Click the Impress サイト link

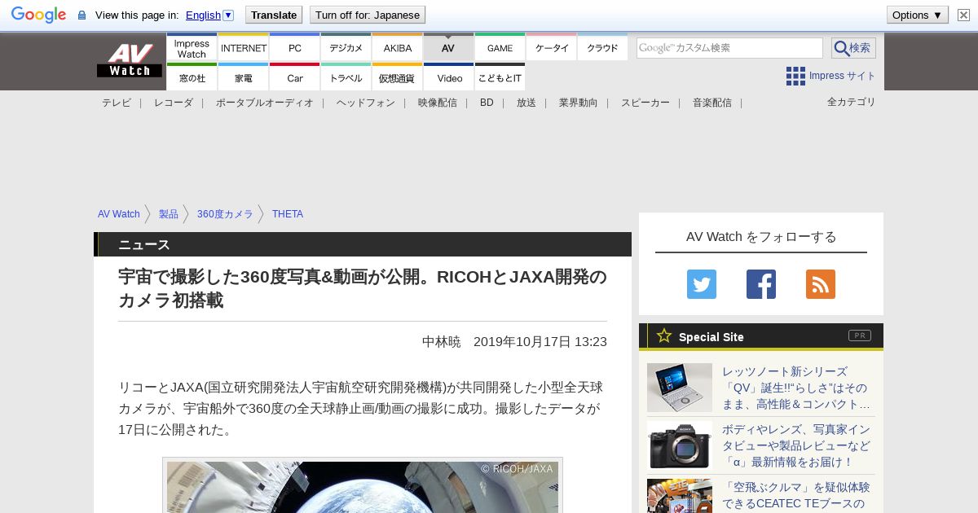point(843,76)
